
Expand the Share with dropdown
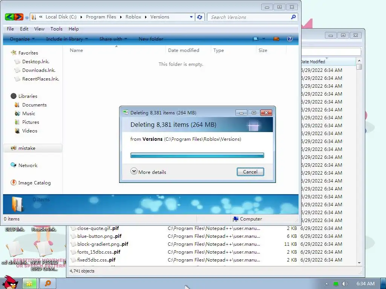tap(113, 39)
